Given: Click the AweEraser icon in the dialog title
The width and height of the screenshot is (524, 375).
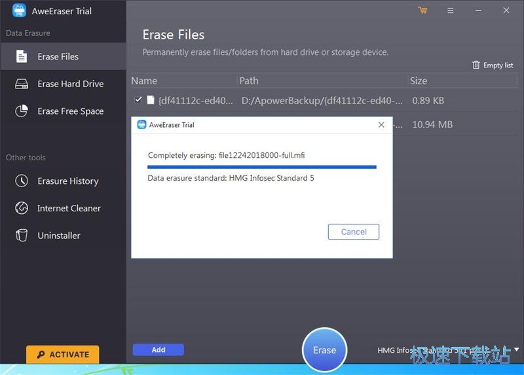Looking at the screenshot, I should point(141,124).
